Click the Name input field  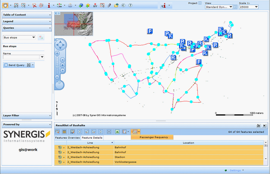point(21,57)
